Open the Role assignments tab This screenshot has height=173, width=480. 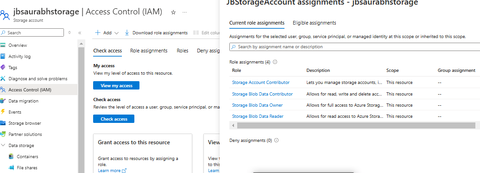(x=149, y=51)
